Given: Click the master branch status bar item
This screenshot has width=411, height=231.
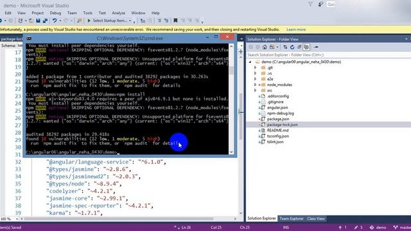Looking at the screenshot, I should click(x=402, y=227).
